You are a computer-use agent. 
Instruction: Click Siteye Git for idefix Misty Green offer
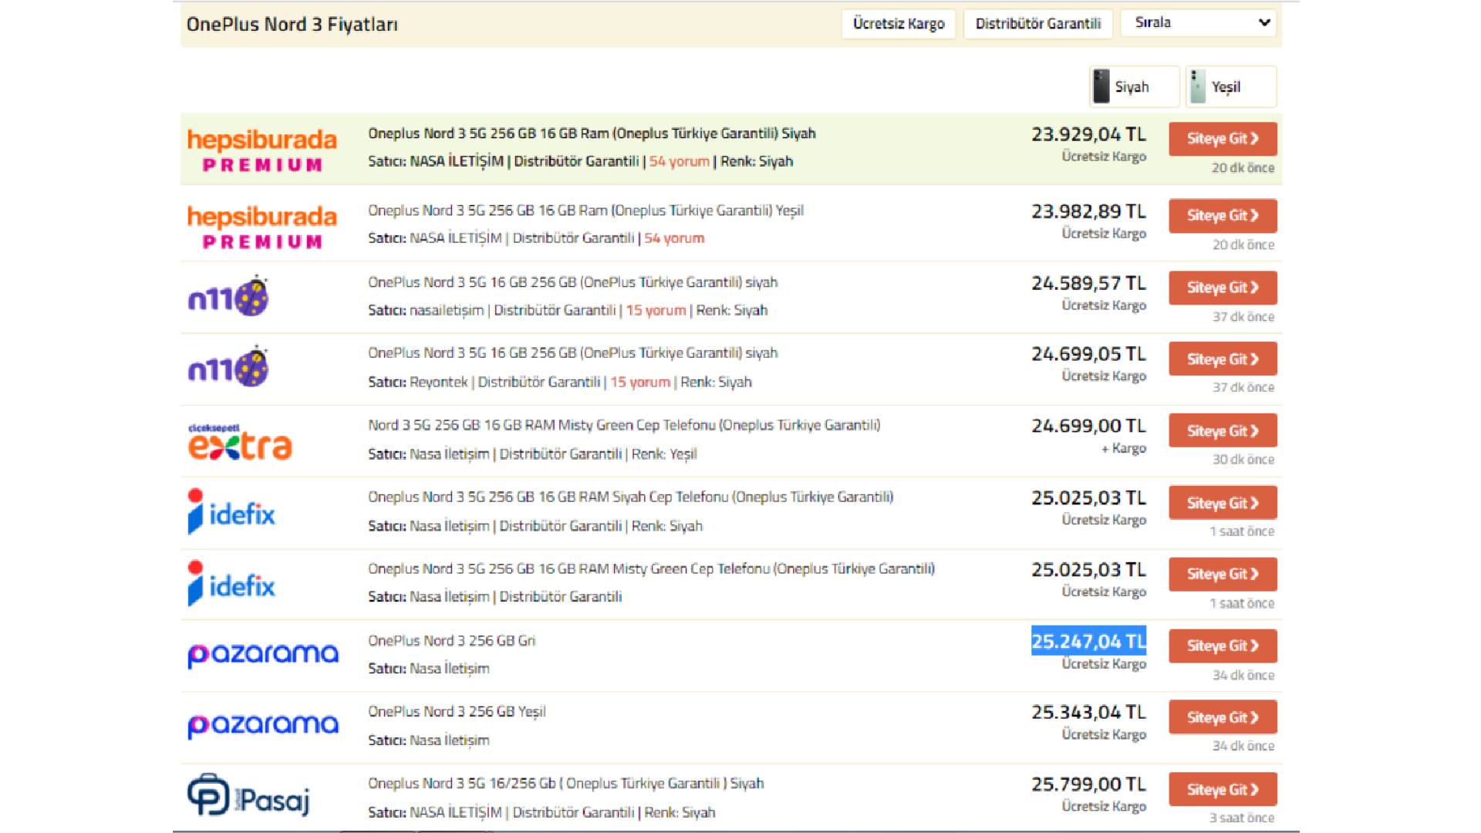pos(1223,575)
